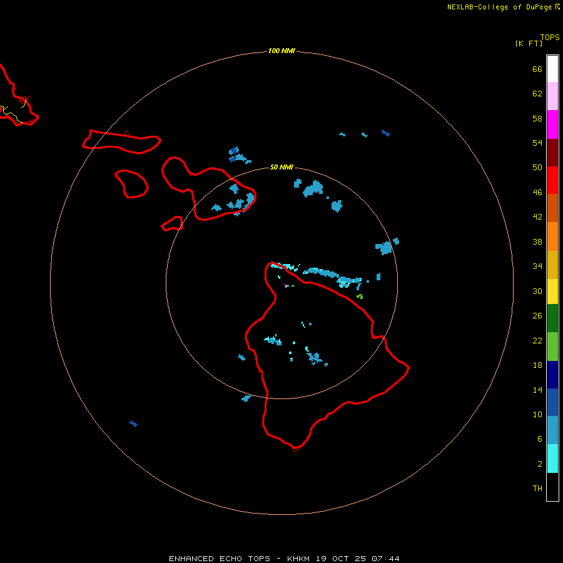The image size is (563, 563).
Task: Click the legend value 50
Action: point(537,168)
